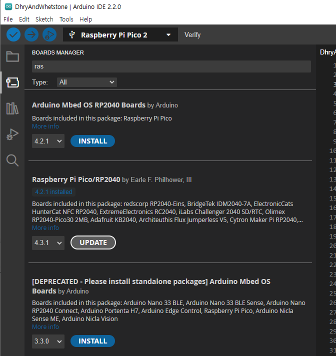
Task: Click the 'Raspberry Pi Pico/RP2040' package title
Action: pos(76,179)
